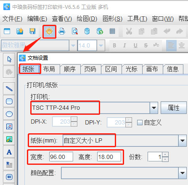
Task: Open the 颜色配置 dropdown
Action: click(183, 173)
